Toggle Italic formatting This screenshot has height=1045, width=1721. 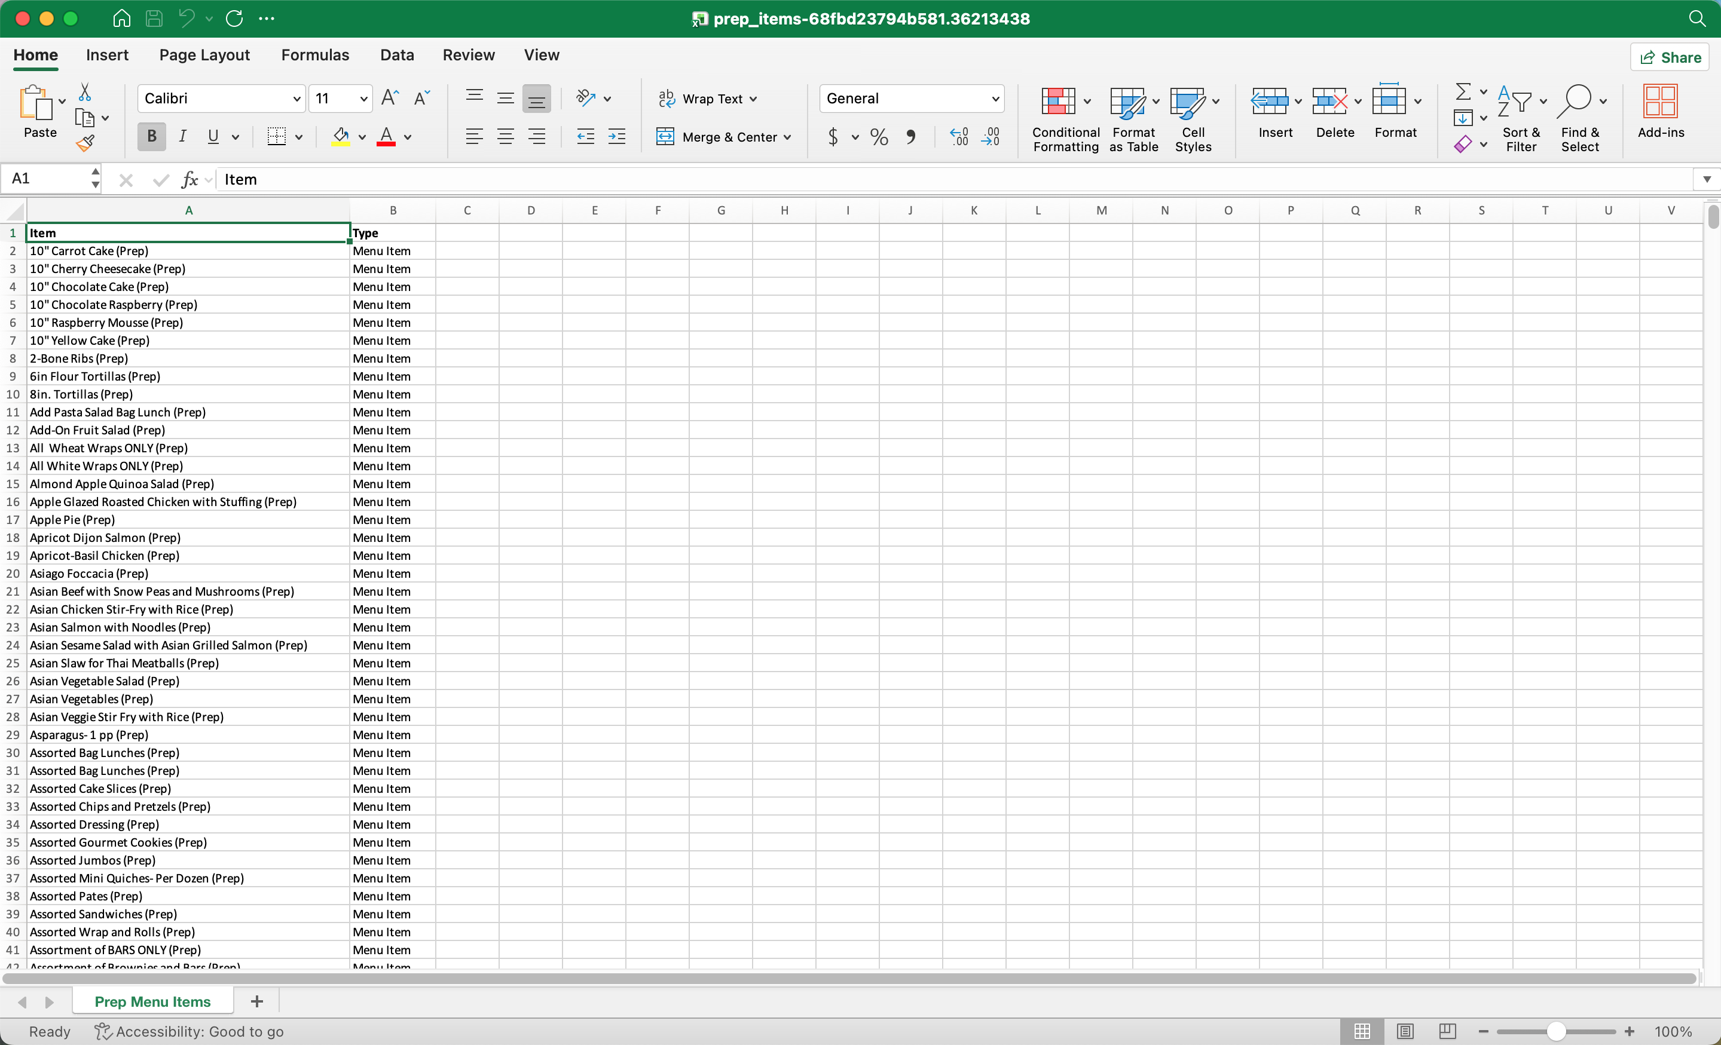tap(182, 137)
